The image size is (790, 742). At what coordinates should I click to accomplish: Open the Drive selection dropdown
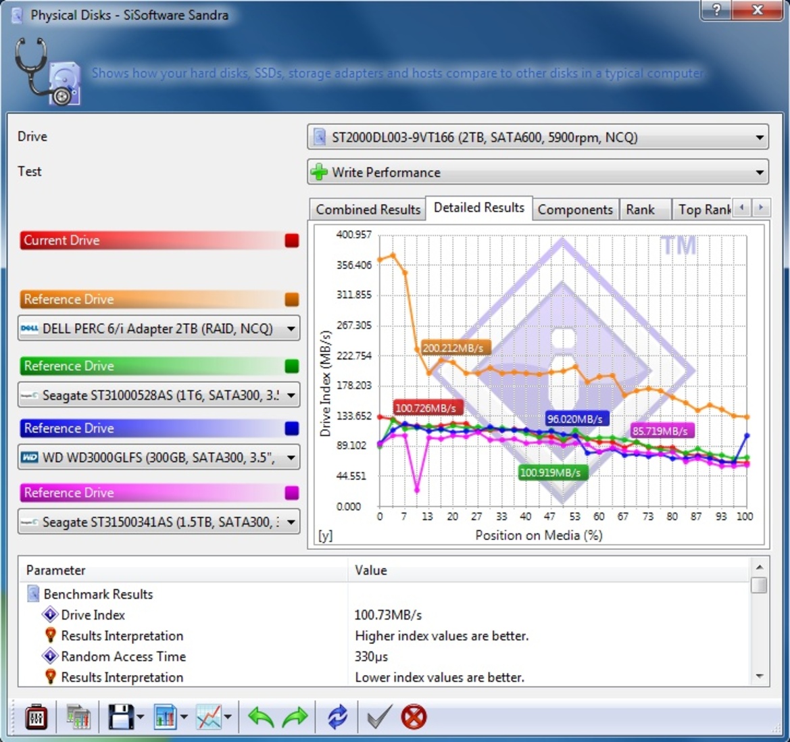[x=537, y=137]
